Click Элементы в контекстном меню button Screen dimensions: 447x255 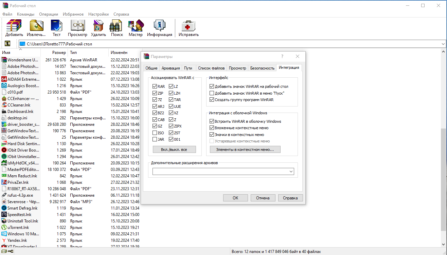point(245,150)
